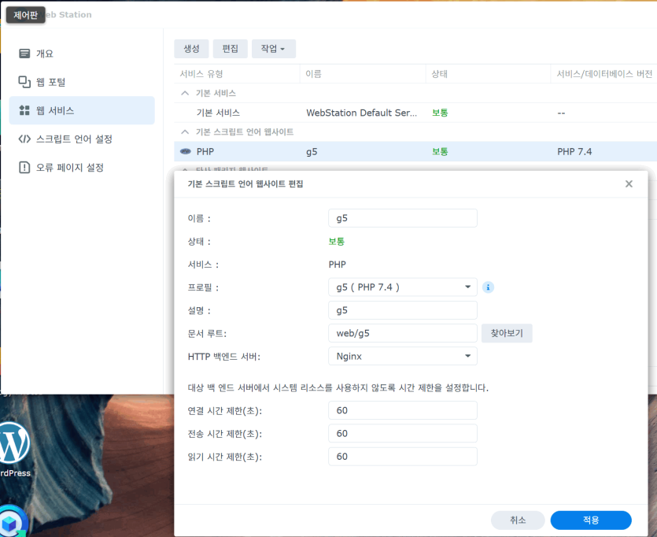Close the 기본 스크립트 언어 웹사이트 편집 dialog
Screen dimensions: 657x537
[629, 183]
